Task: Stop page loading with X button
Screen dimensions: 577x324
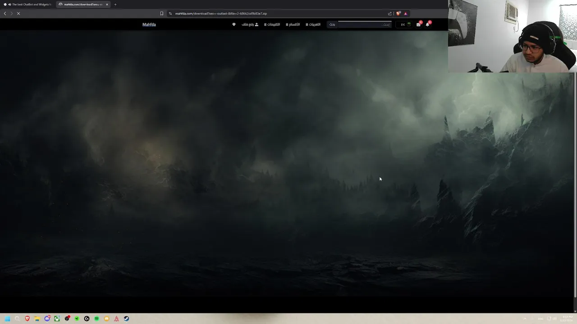Action: [x=18, y=13]
